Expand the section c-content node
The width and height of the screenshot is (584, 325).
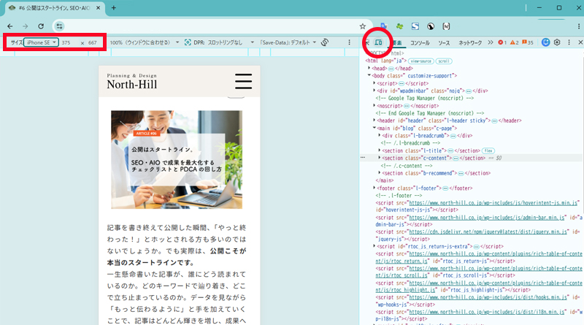click(x=380, y=158)
